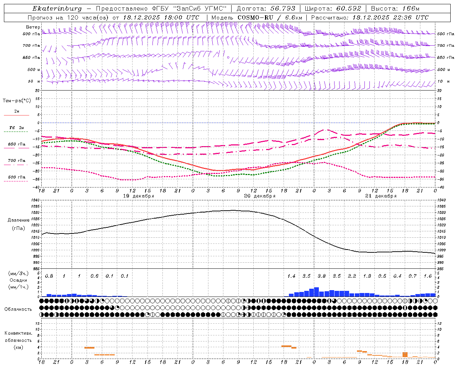Click the Ветер panel label
This screenshot has height=365, width=456.
point(33,27)
